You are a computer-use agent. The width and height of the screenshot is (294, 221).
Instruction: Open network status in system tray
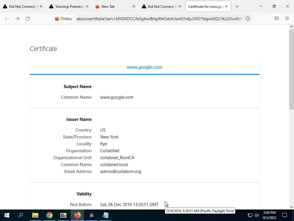(250, 215)
